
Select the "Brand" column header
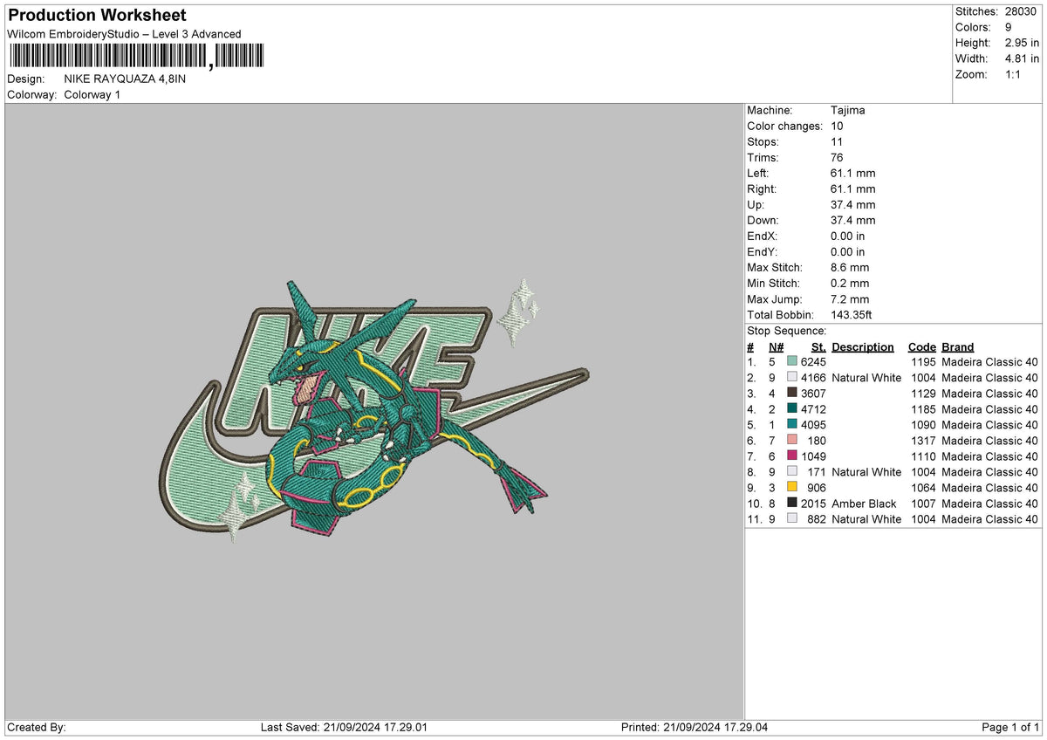click(x=957, y=347)
